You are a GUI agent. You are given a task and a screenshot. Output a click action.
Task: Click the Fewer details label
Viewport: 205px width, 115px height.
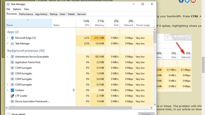pyautogui.click(x=19, y=114)
